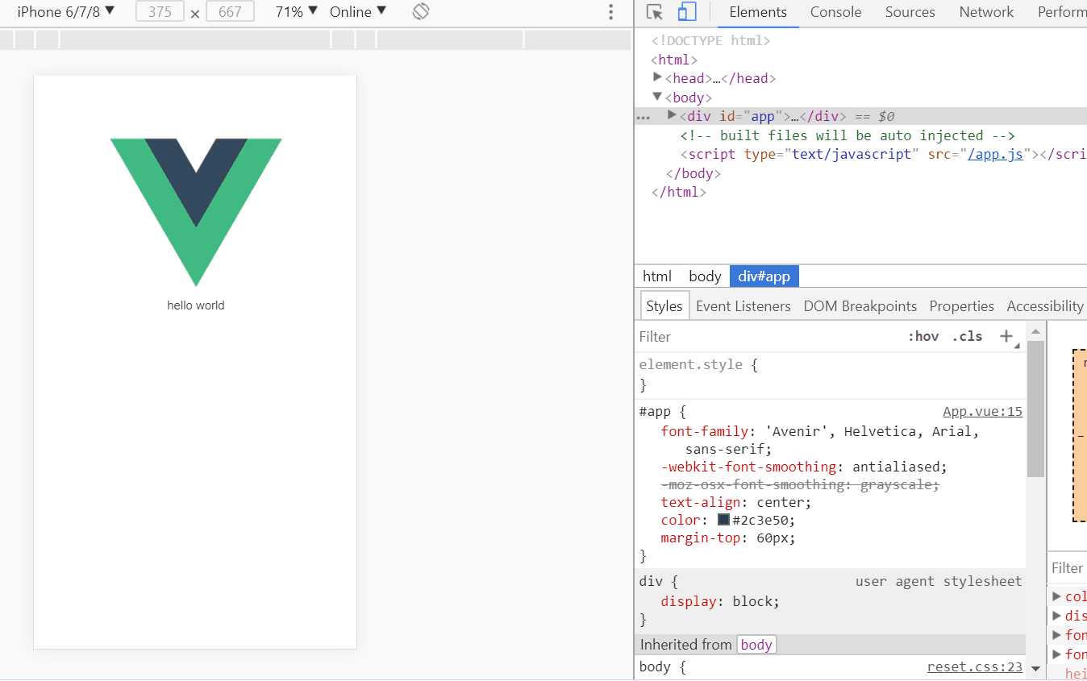Switch to the Sources tab

tap(910, 12)
